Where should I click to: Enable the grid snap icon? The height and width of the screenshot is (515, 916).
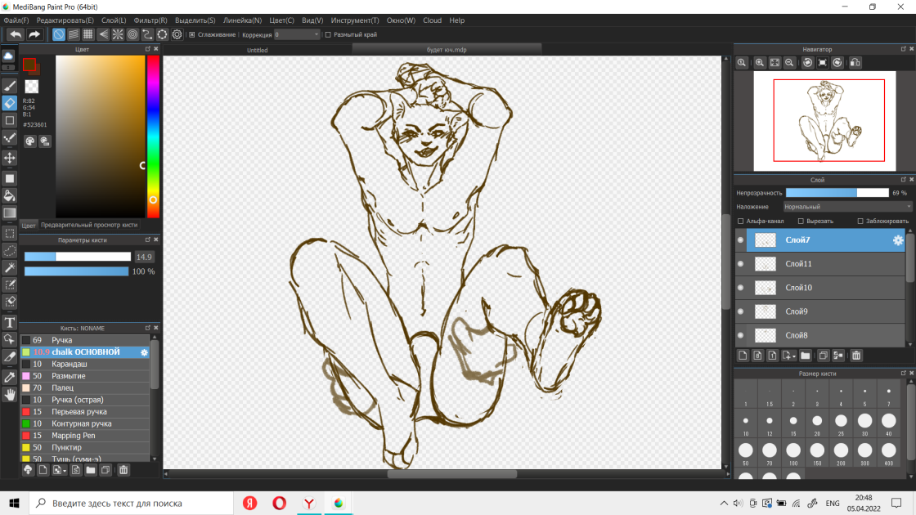(x=88, y=34)
